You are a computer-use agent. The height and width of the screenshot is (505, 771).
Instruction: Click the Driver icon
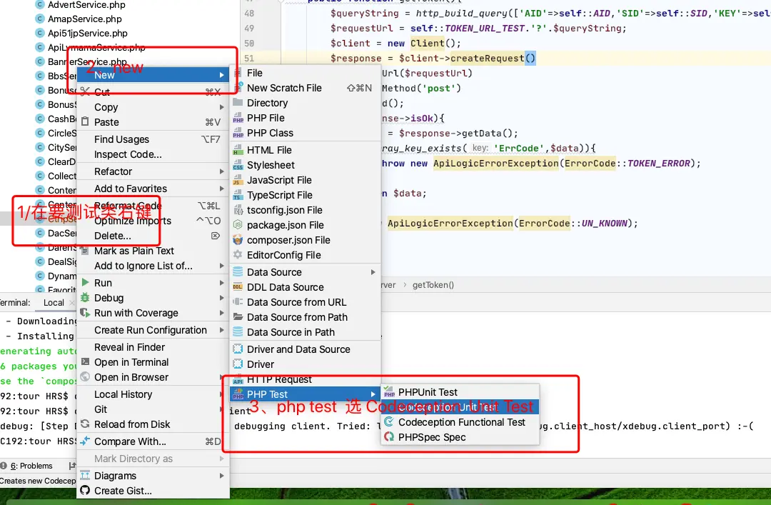point(238,364)
